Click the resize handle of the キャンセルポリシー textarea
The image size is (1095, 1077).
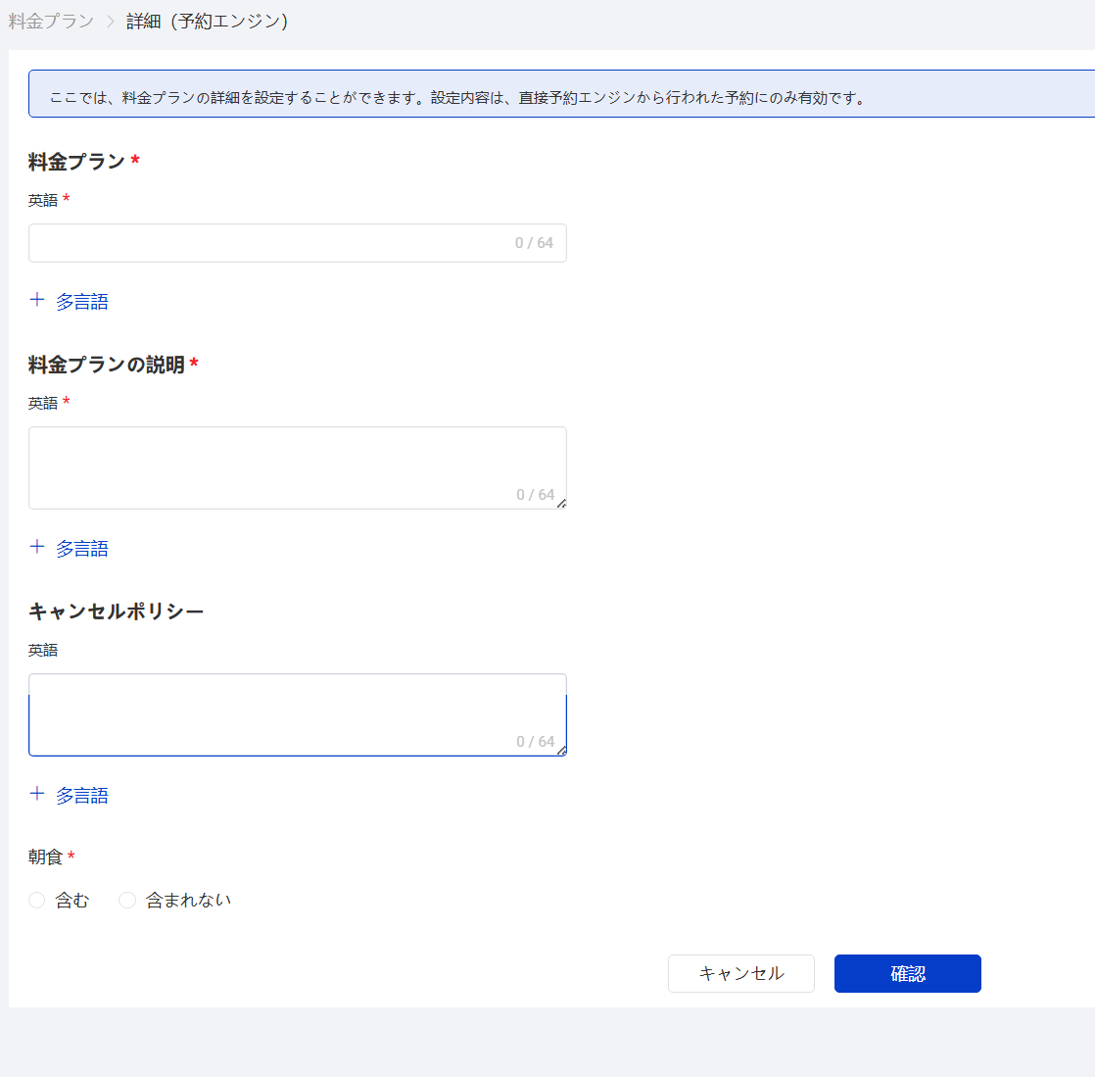[561, 751]
